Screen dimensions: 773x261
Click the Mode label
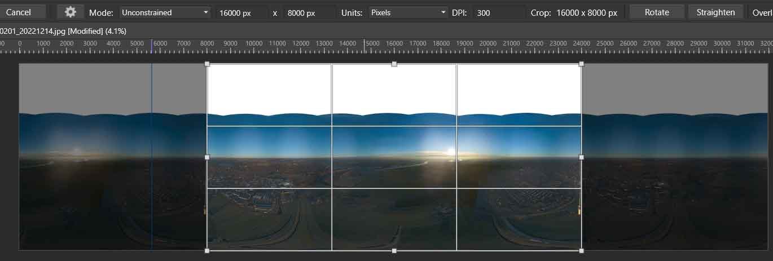click(101, 12)
